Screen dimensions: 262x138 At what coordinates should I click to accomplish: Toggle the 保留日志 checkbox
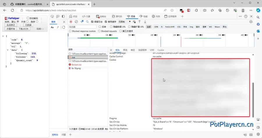pyautogui.click(x=92, y=22)
